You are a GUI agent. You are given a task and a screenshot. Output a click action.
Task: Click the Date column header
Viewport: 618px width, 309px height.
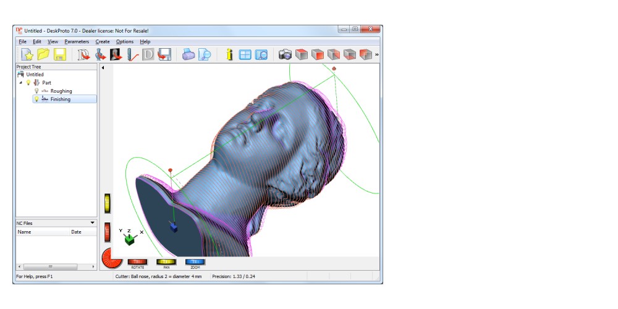tap(76, 232)
